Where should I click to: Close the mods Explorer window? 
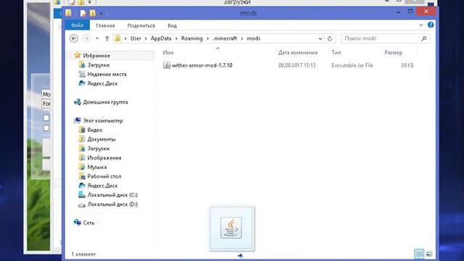click(x=426, y=12)
